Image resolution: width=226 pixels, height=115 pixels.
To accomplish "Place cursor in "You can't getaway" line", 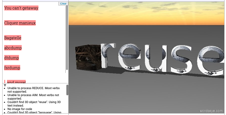I will click(21, 8).
